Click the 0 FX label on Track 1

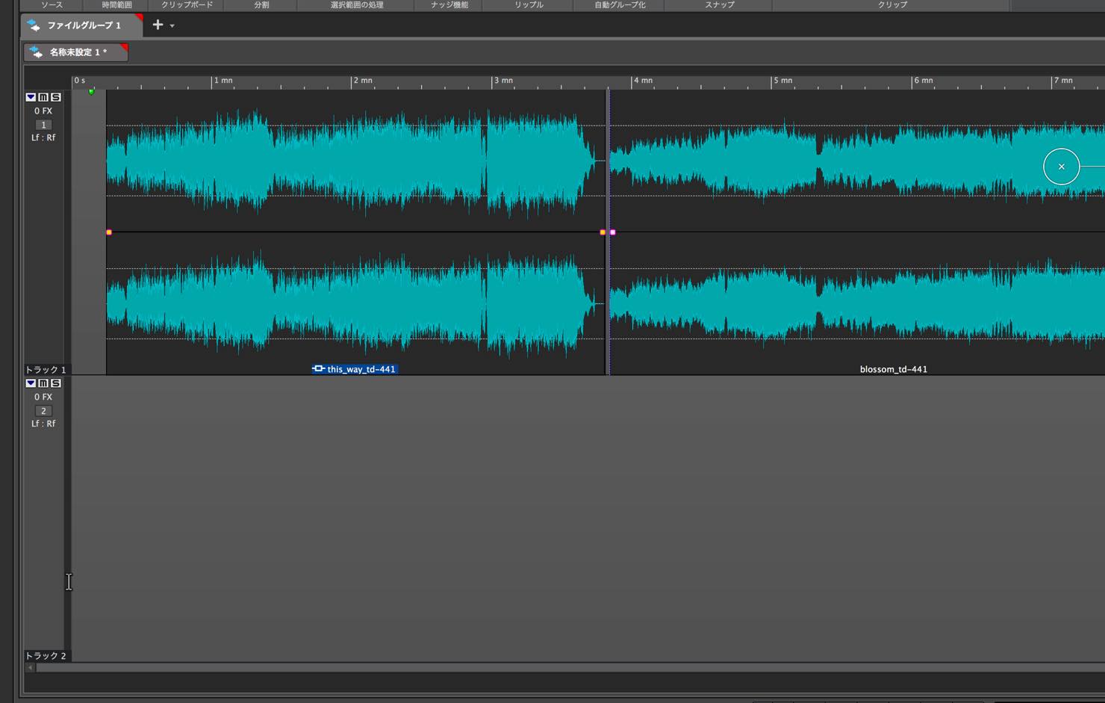click(x=43, y=111)
